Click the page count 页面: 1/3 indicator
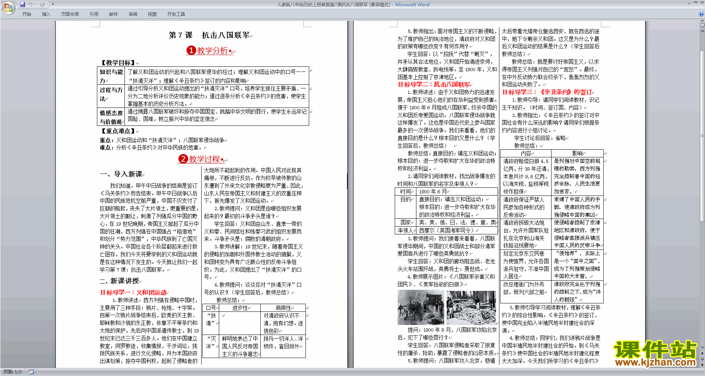Viewport: 705px width, 376px height. point(12,372)
